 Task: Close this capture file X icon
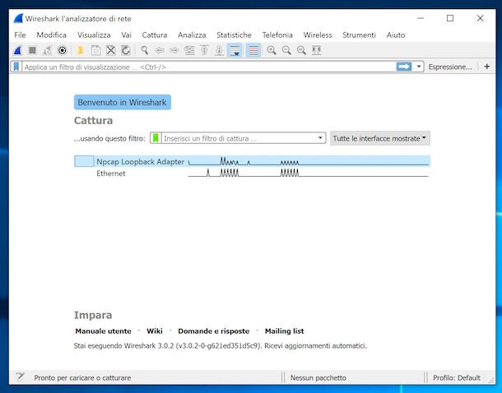[x=111, y=50]
